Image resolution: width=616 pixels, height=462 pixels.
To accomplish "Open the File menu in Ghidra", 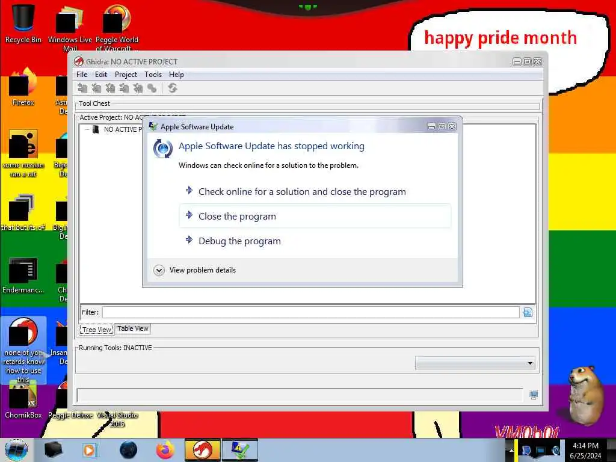I will 82,75.
